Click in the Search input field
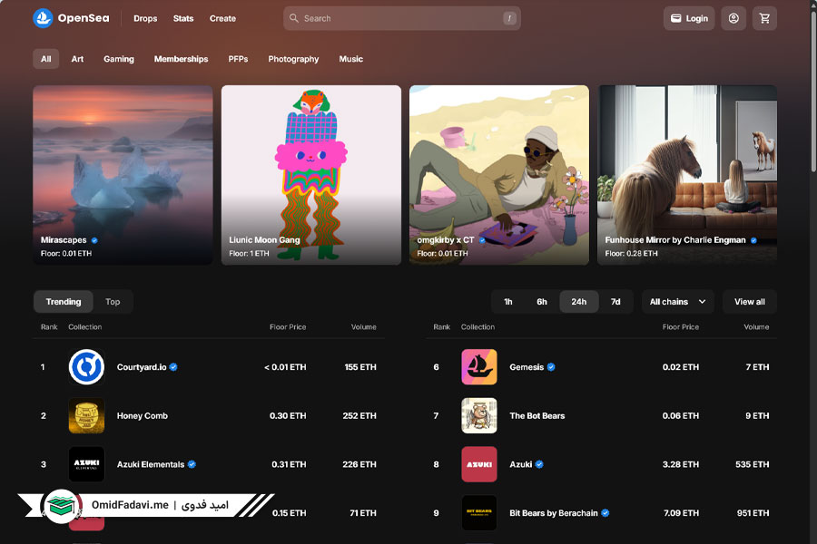 coord(402,18)
